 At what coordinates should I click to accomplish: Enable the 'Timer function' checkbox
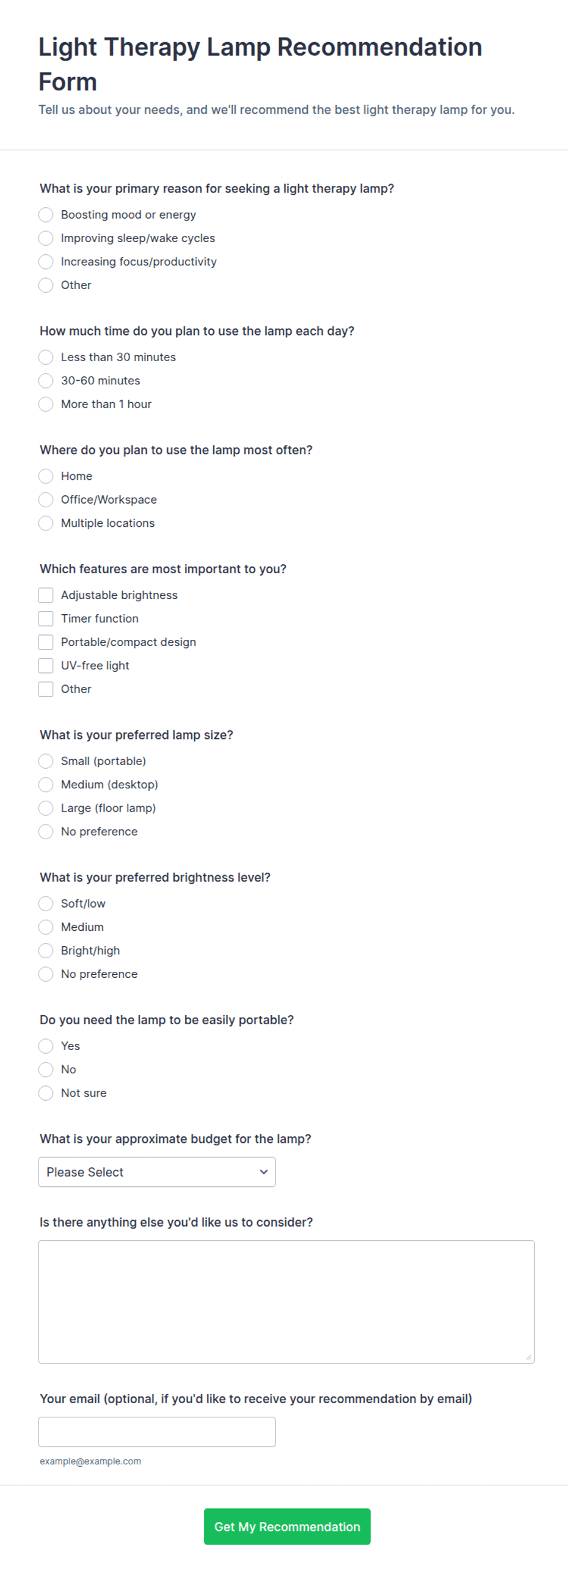[46, 618]
